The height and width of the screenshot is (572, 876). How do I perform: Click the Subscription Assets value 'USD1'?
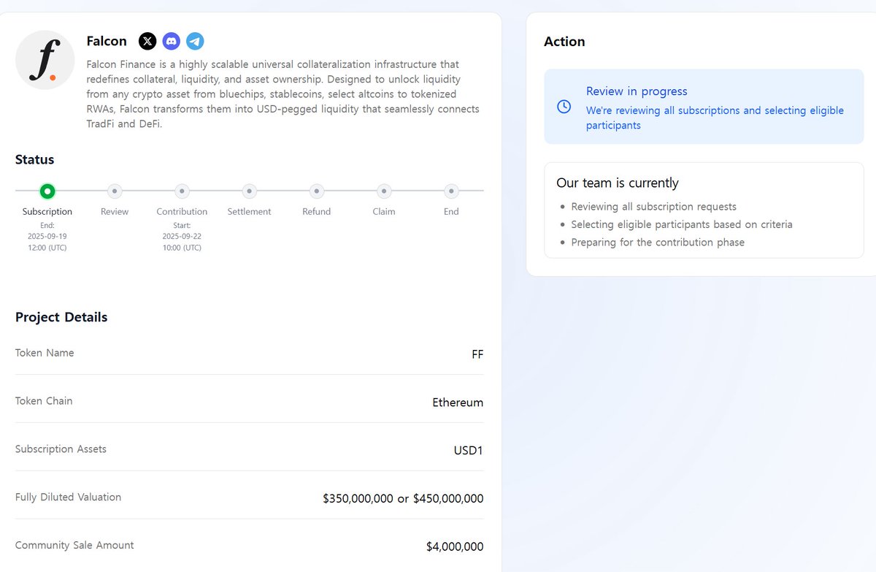[x=468, y=451]
